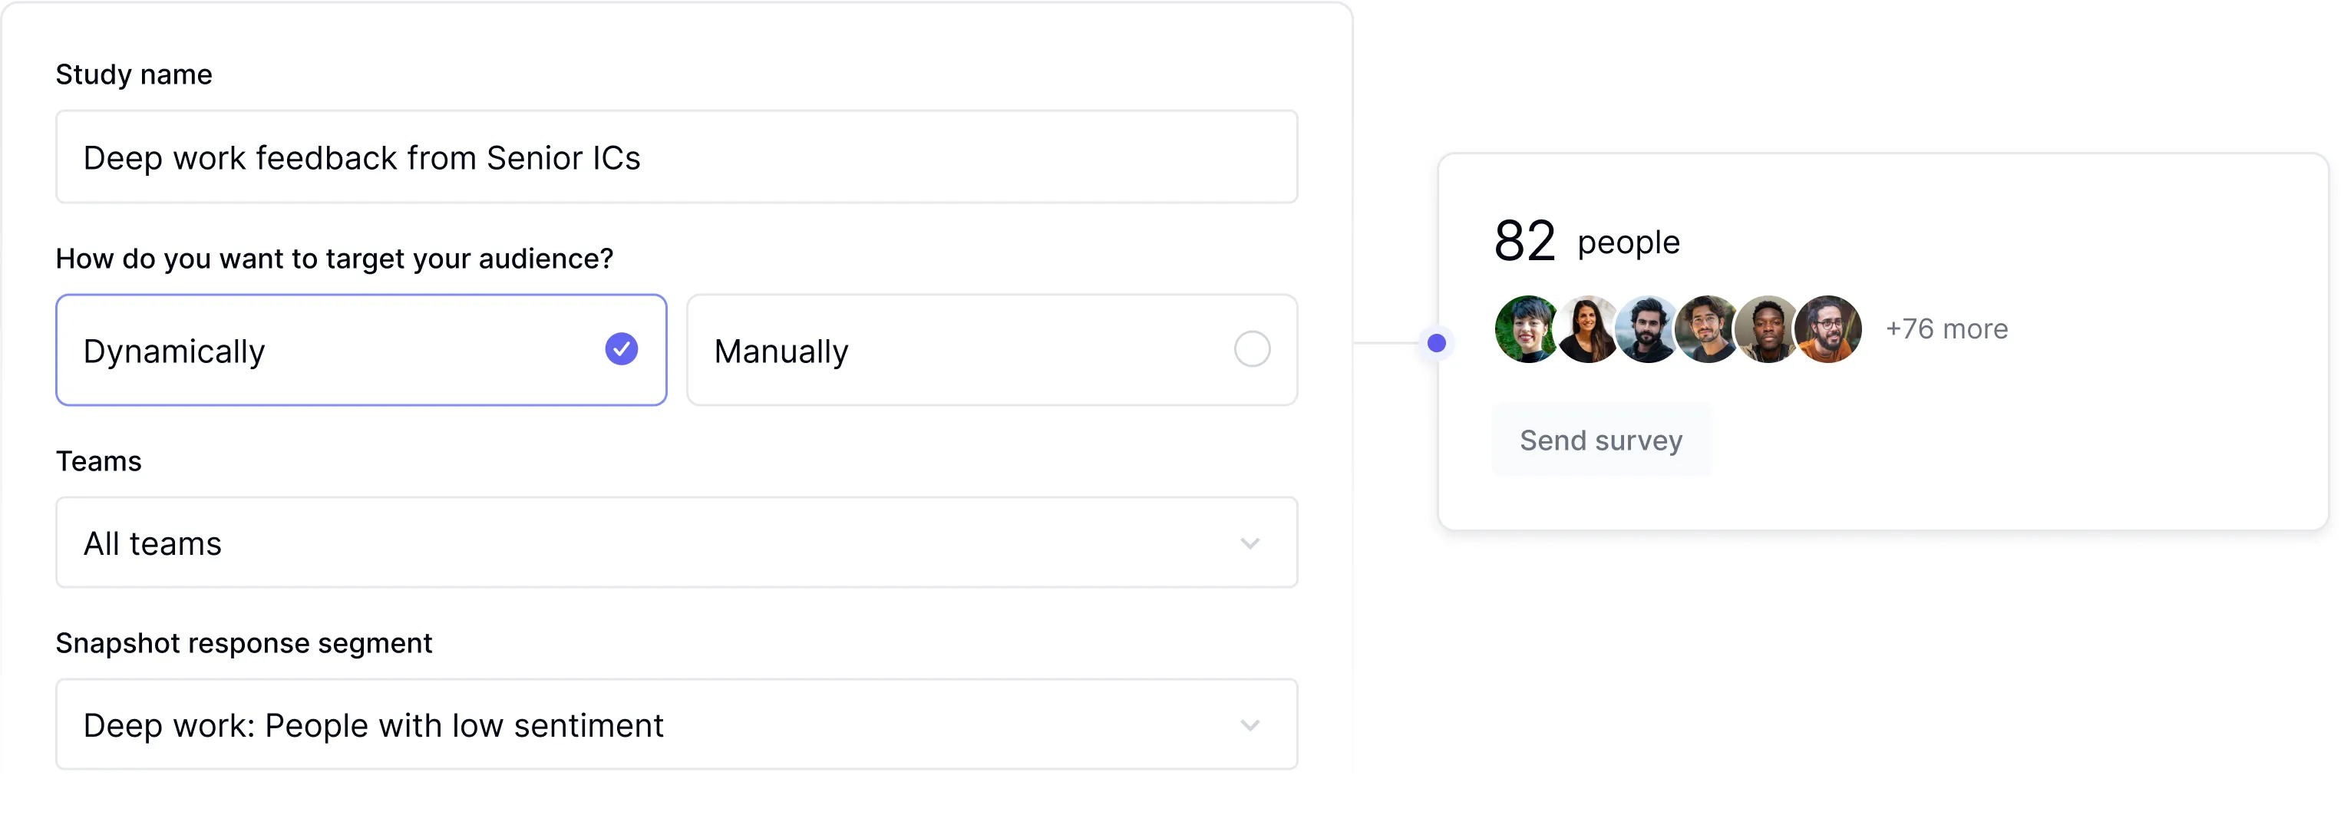Screen dimensions: 2344x825
Task: Click the fifth avatar in the people row
Action: click(x=1768, y=329)
